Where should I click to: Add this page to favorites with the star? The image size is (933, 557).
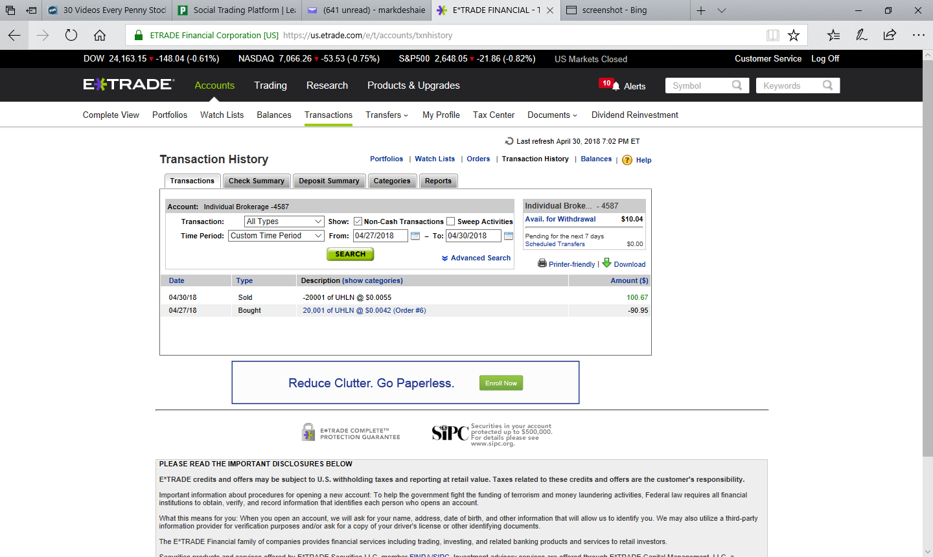coord(794,36)
